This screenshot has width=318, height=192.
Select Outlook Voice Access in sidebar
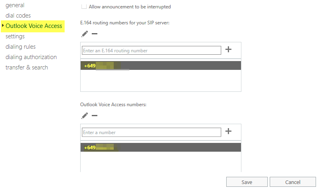(34, 26)
